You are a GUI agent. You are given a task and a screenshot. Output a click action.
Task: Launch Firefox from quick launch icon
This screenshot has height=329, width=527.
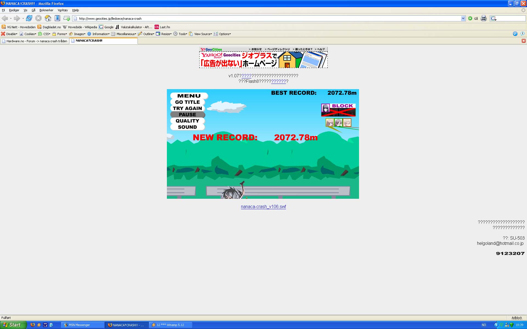[33, 325]
